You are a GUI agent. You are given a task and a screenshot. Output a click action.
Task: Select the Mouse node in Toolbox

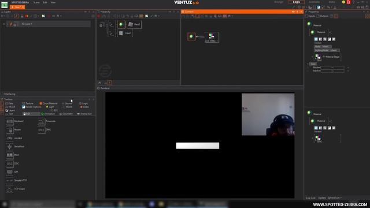13,129
